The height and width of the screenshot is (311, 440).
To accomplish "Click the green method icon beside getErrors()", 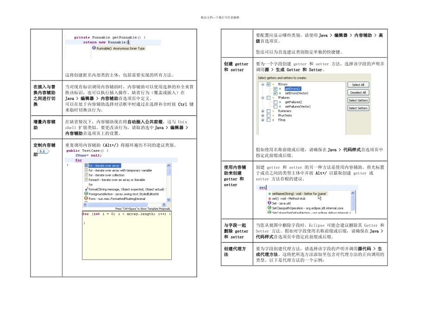I will tap(280, 89).
